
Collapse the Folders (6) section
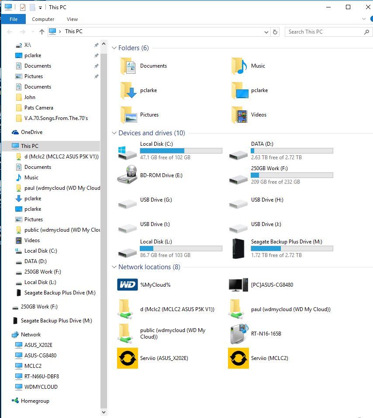click(x=114, y=48)
